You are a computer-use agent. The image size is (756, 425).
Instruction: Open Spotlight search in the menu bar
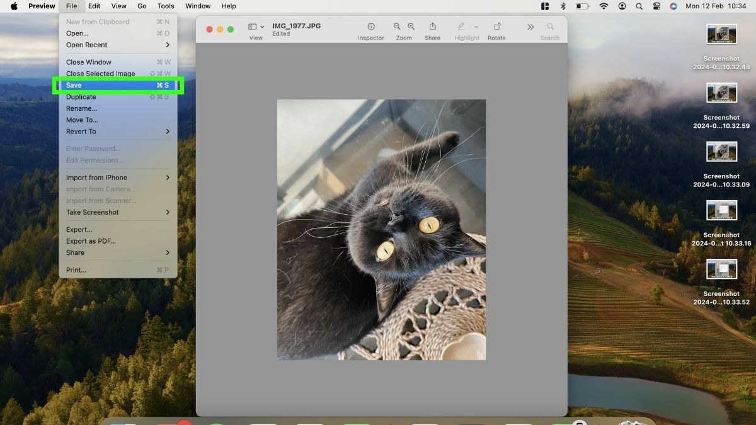[x=639, y=6]
